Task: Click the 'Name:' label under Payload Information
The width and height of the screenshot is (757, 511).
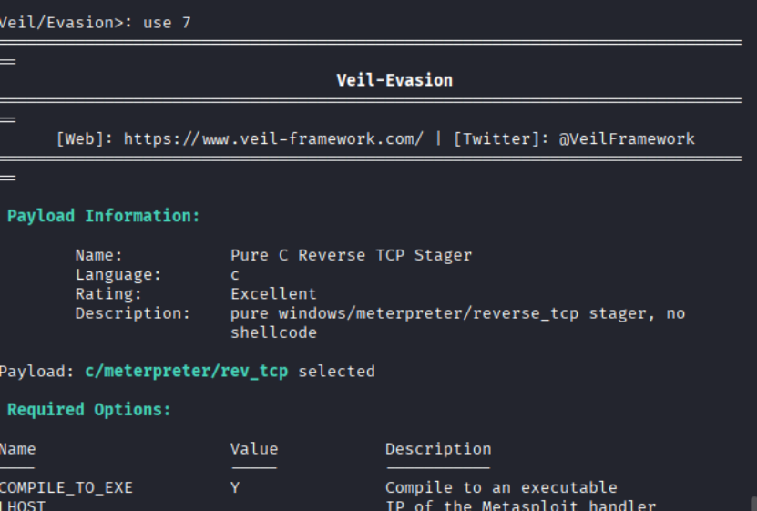Action: tap(99, 255)
